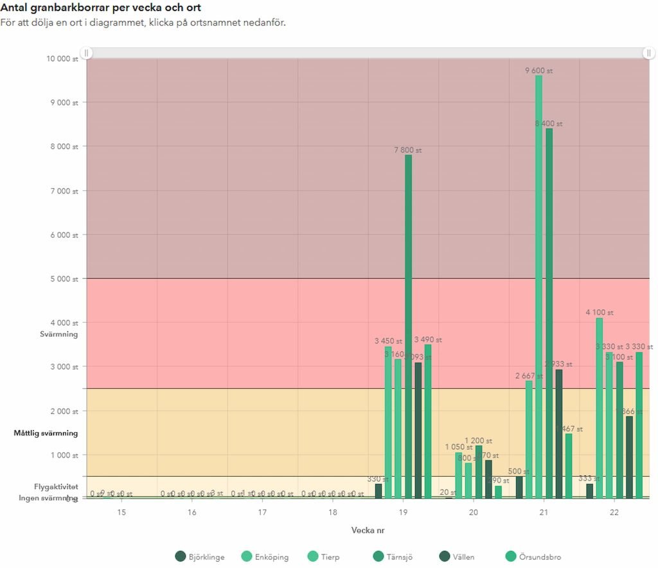Viewport: 658px width, 568px height.
Task: Click week 21 label on the x-axis
Action: [x=544, y=512]
